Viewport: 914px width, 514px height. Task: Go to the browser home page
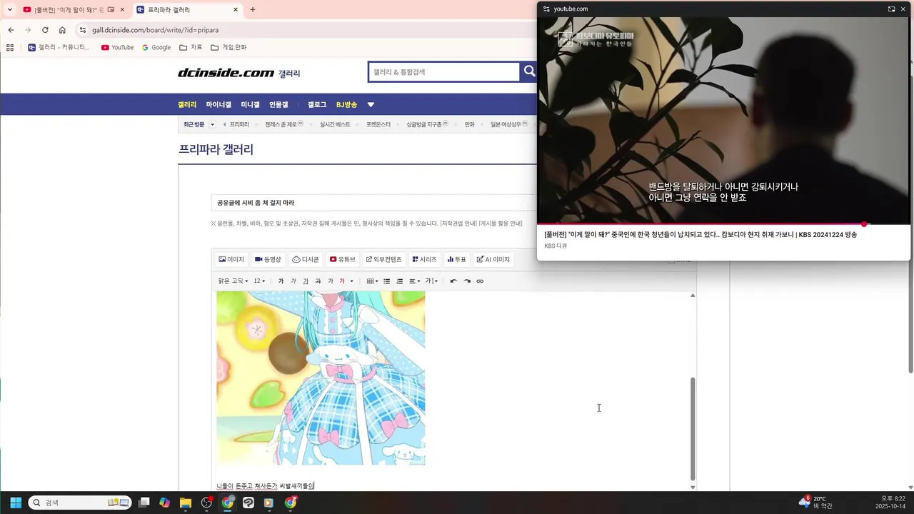[x=62, y=30]
